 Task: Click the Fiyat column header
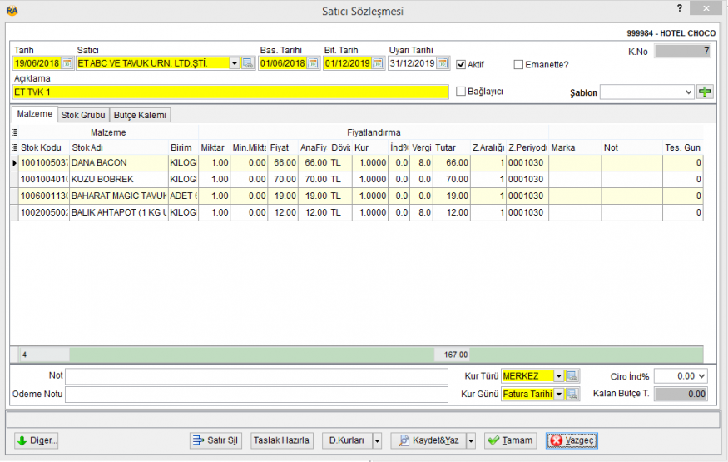coord(282,147)
